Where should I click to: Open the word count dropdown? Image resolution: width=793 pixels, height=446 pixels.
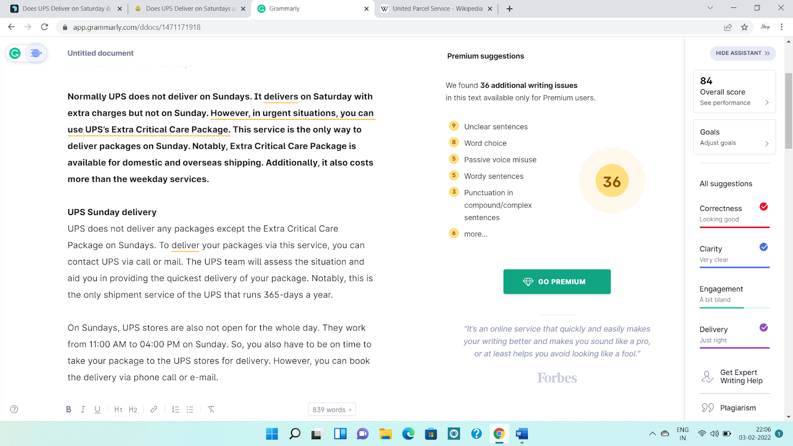332,409
